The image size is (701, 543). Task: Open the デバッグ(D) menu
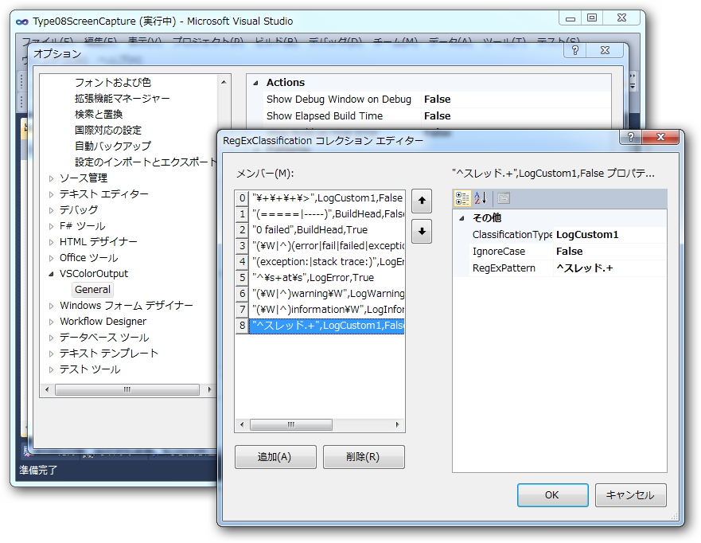pyautogui.click(x=335, y=38)
